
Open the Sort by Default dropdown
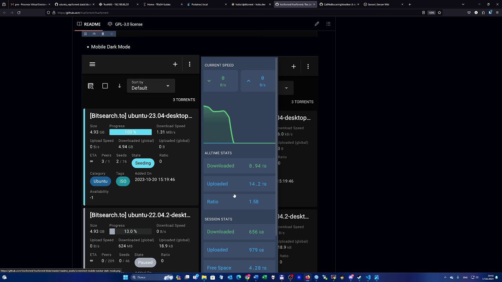151,86
